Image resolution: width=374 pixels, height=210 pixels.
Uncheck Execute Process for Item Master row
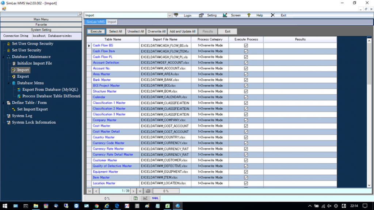tap(246, 177)
